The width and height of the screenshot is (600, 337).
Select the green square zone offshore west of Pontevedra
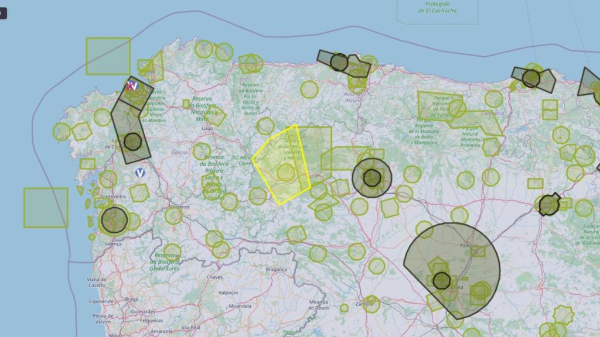pyautogui.click(x=46, y=208)
